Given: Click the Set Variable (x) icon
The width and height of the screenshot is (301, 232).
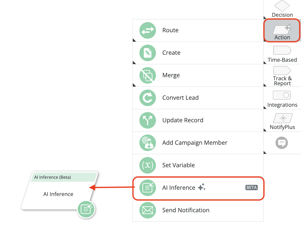Looking at the screenshot, I should (147, 165).
